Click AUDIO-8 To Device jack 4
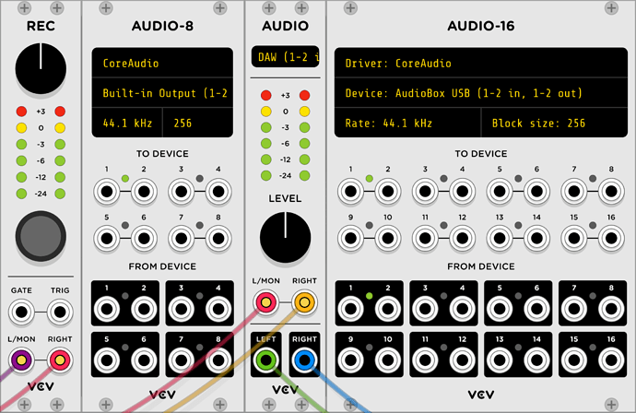Viewport: 636px width, 413px height. click(218, 192)
